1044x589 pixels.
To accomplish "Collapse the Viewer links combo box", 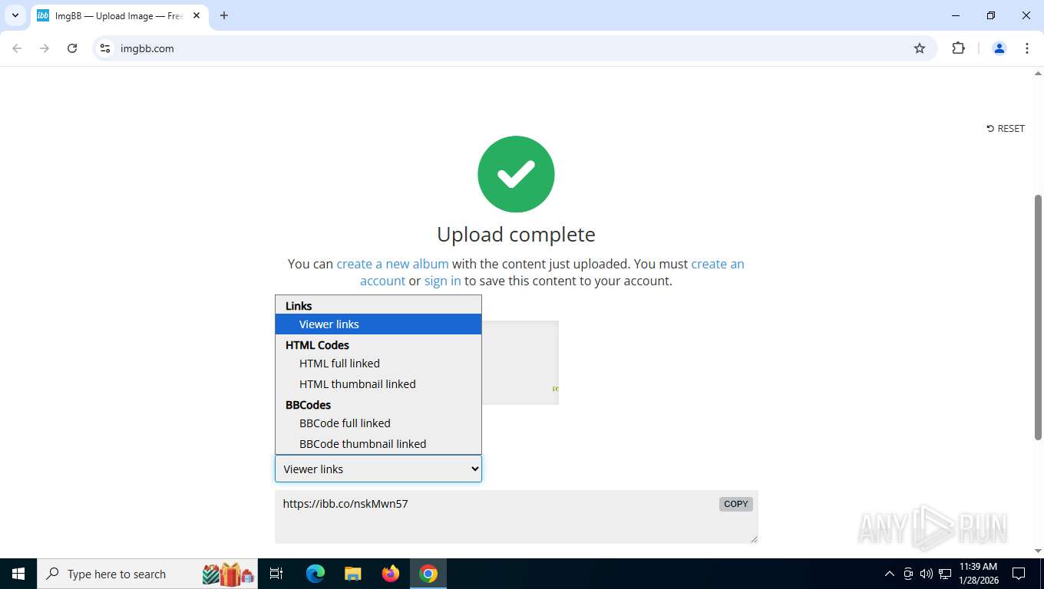I will (x=378, y=469).
